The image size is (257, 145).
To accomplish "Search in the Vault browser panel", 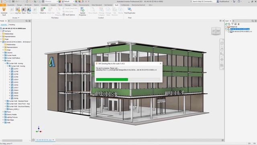I will click(x=253, y=21).
